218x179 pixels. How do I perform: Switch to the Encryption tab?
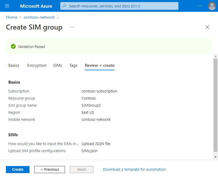tap(37, 66)
